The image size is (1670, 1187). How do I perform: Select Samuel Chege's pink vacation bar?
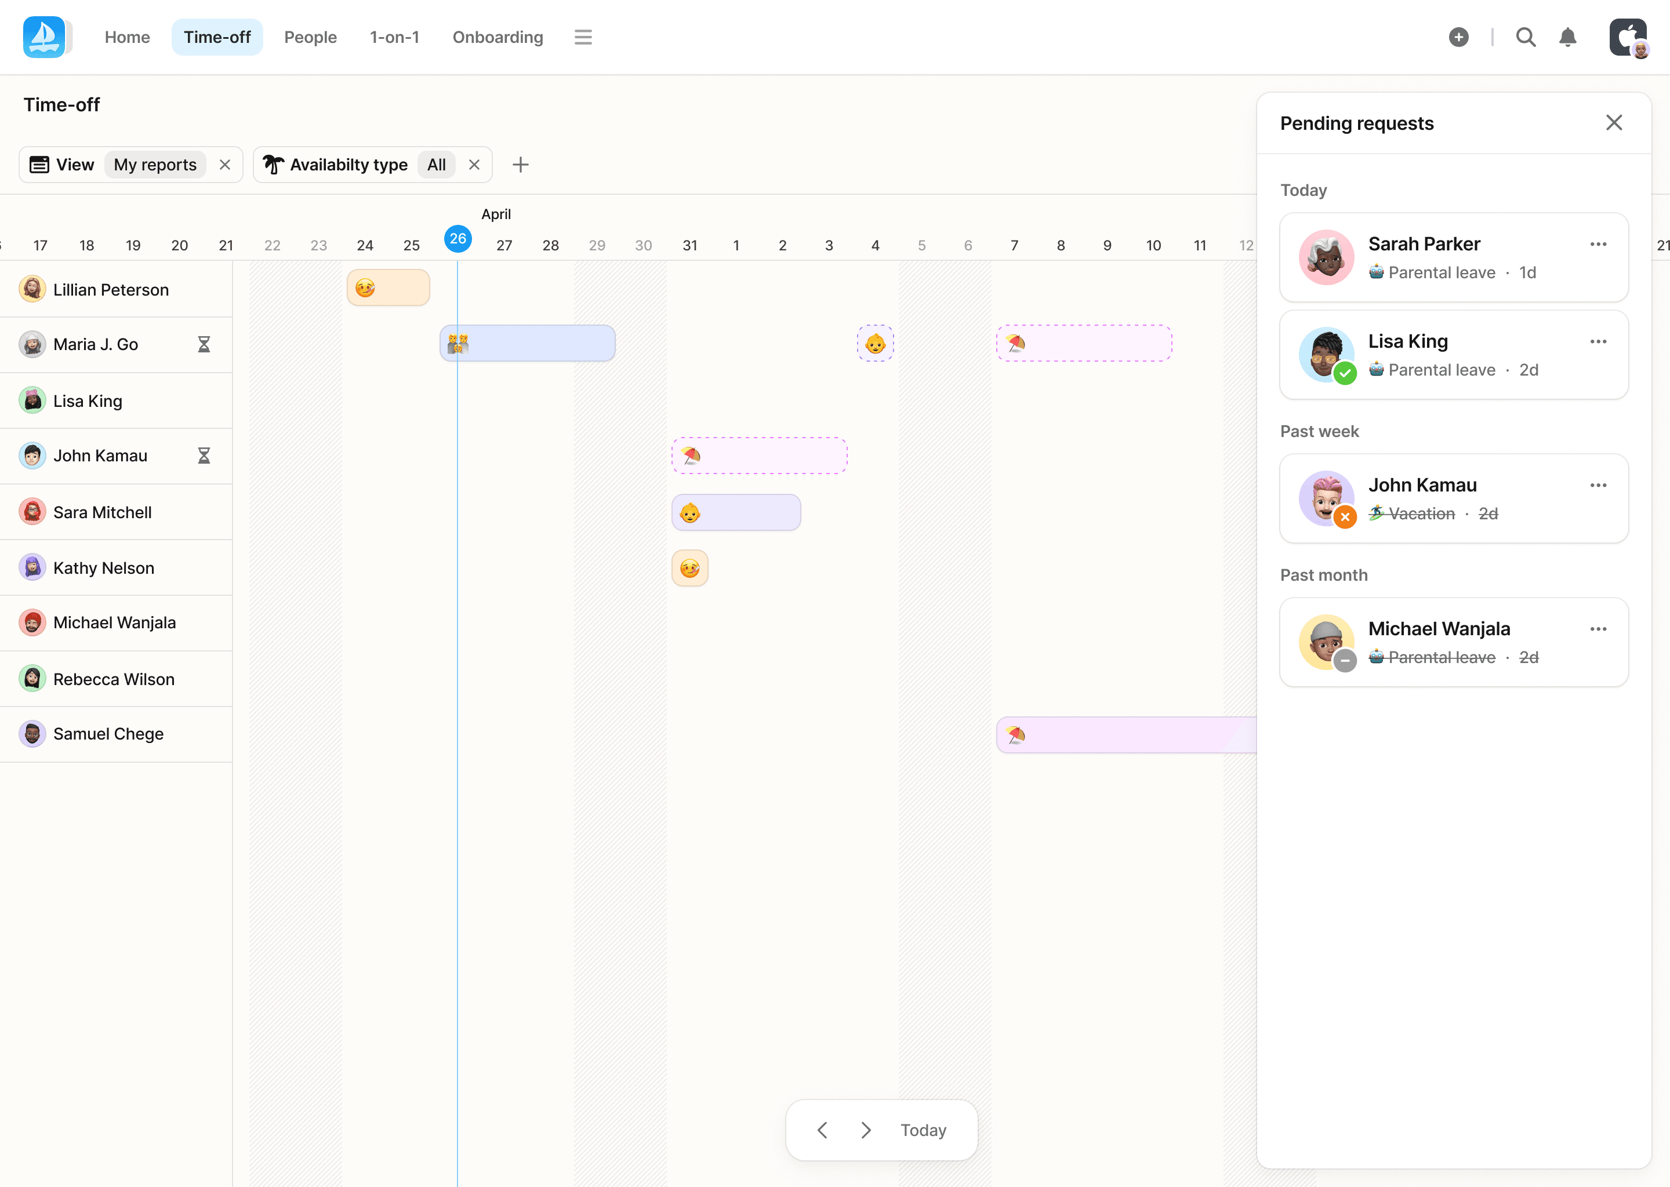1126,734
